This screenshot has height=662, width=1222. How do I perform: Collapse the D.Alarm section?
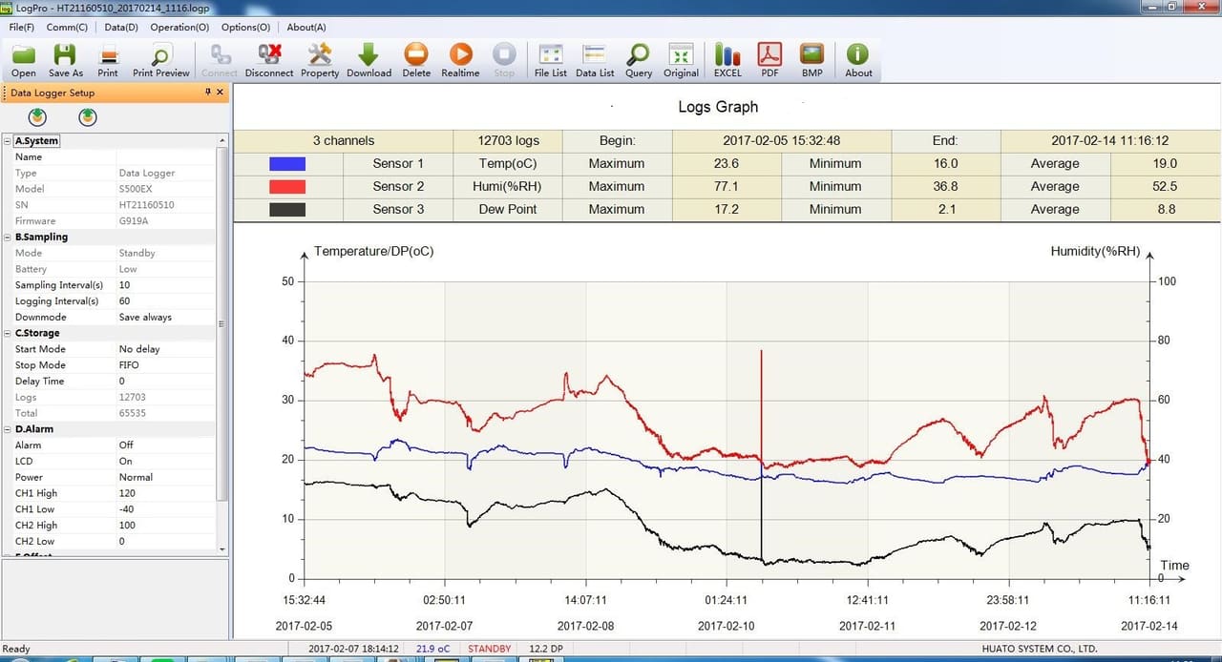(x=8, y=429)
